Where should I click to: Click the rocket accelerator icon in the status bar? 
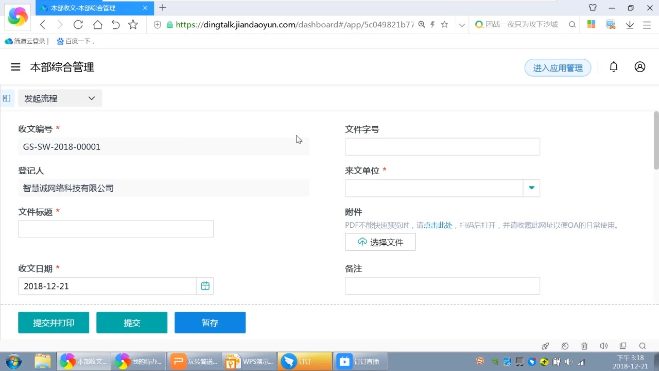pos(546,346)
